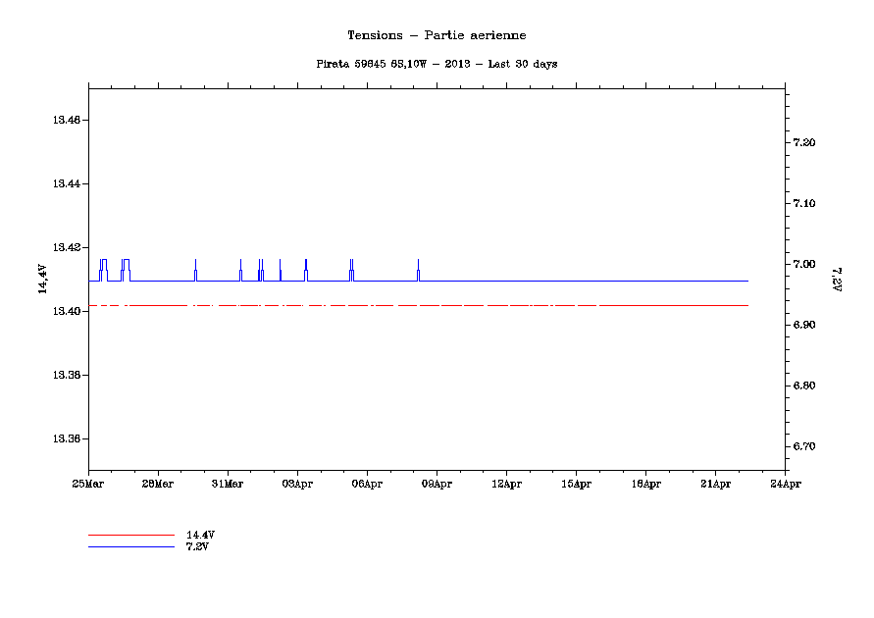874x618 pixels.
Task: Click the 13.40 left axis label
Action: coord(66,311)
